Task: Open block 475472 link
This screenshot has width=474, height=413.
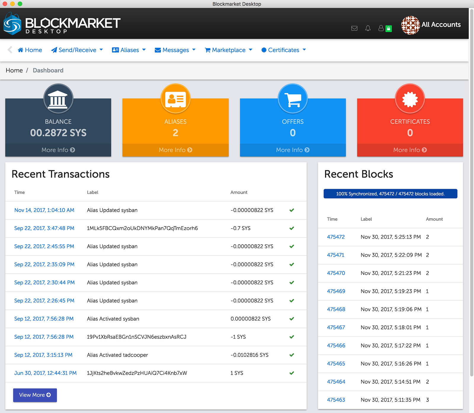Action: coord(336,237)
